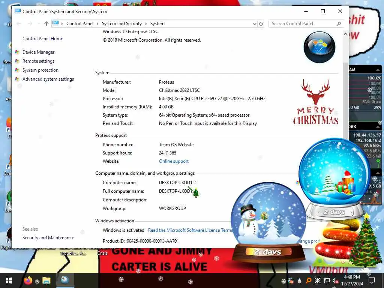Open Online support website link

pyautogui.click(x=174, y=161)
